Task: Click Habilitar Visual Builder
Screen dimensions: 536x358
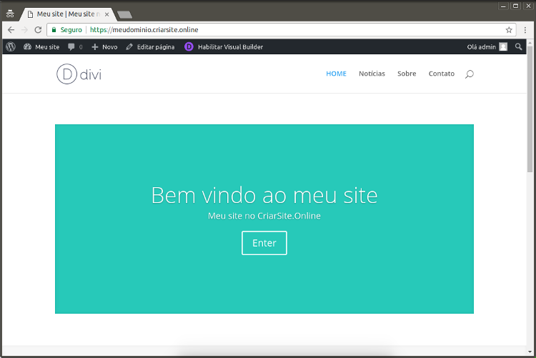Action: (224, 46)
